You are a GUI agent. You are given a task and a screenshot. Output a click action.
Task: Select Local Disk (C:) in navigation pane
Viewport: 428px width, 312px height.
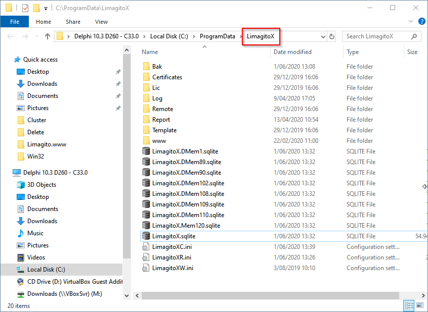click(x=61, y=270)
